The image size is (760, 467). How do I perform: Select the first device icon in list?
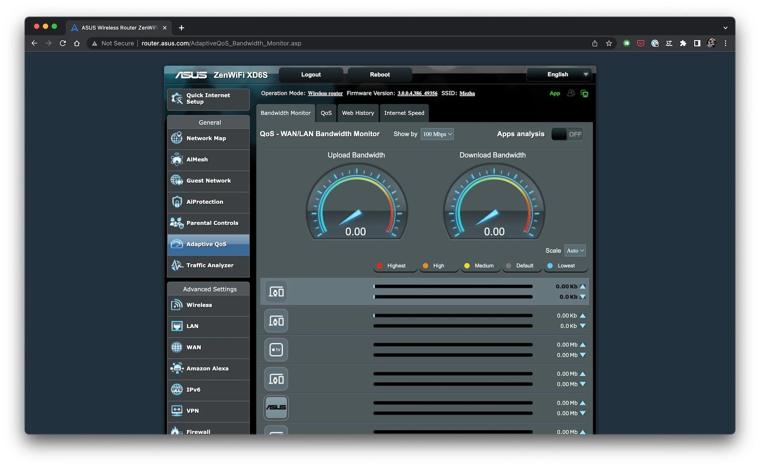(x=276, y=292)
